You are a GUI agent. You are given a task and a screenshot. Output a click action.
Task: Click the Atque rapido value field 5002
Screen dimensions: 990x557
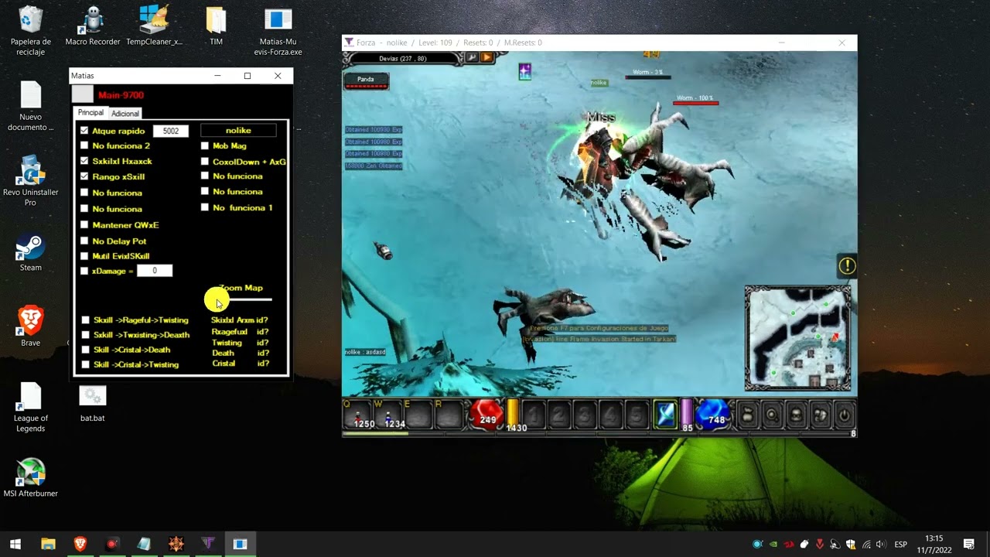171,131
